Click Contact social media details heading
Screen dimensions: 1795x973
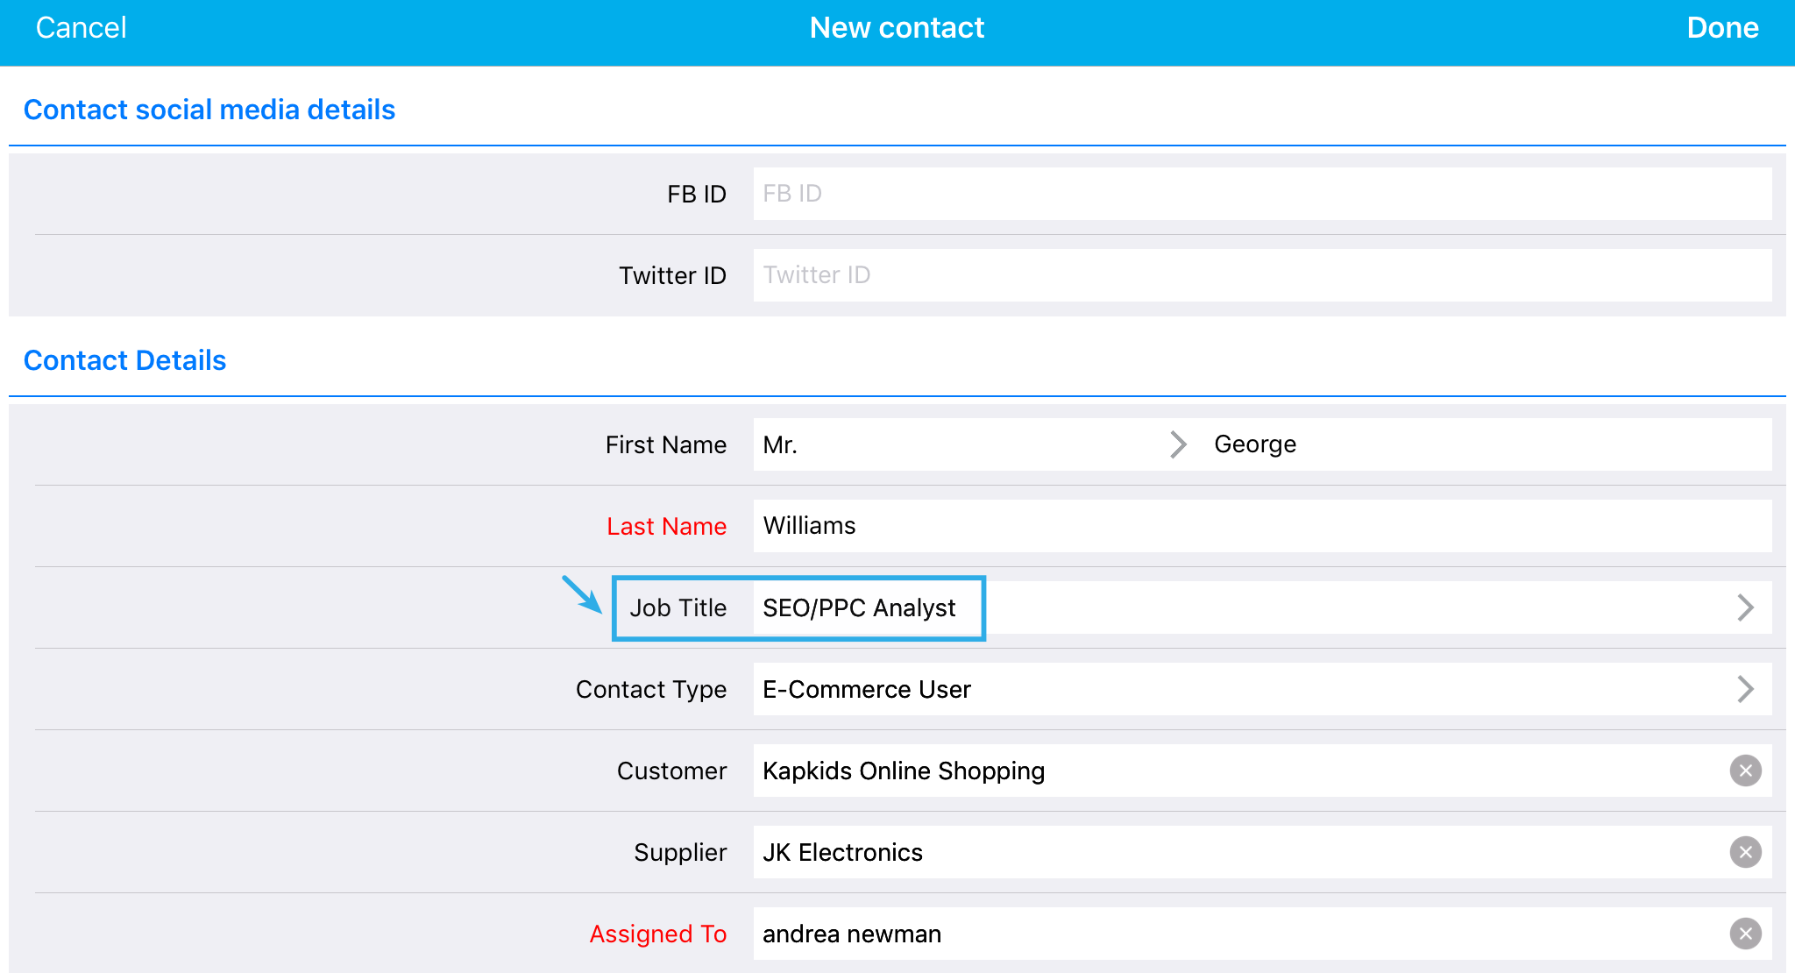click(x=209, y=110)
